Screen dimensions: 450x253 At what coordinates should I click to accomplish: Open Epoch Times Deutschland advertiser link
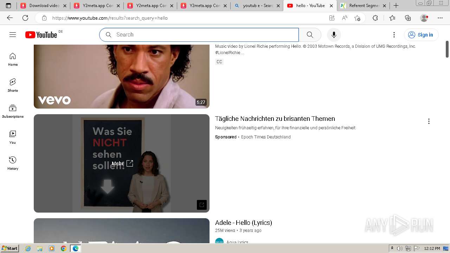[x=266, y=137]
